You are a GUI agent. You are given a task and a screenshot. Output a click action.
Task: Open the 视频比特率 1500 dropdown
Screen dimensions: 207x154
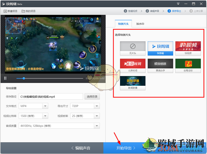33,116
